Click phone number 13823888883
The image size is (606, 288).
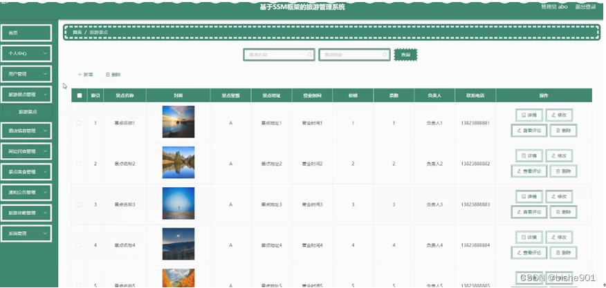[475, 204]
